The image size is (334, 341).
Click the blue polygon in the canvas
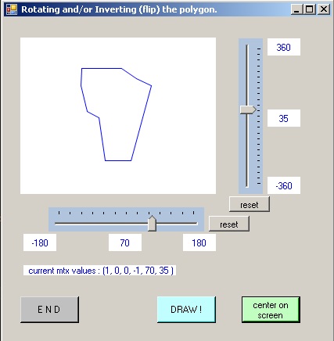116,114
